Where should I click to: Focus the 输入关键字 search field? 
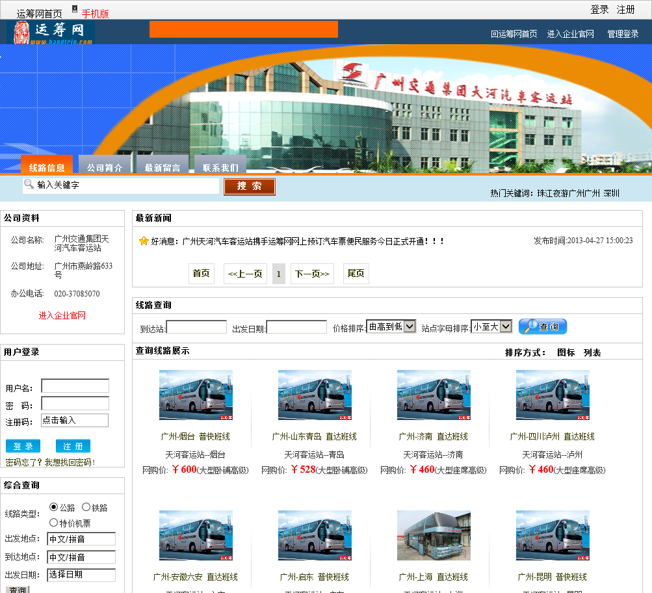point(121,185)
